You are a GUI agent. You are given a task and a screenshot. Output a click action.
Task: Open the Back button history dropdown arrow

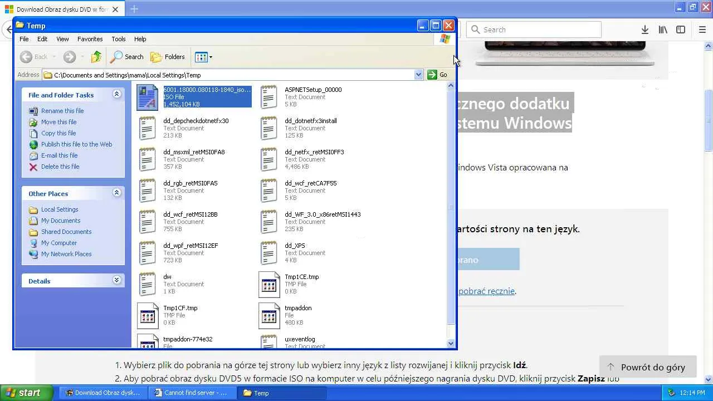(x=54, y=57)
